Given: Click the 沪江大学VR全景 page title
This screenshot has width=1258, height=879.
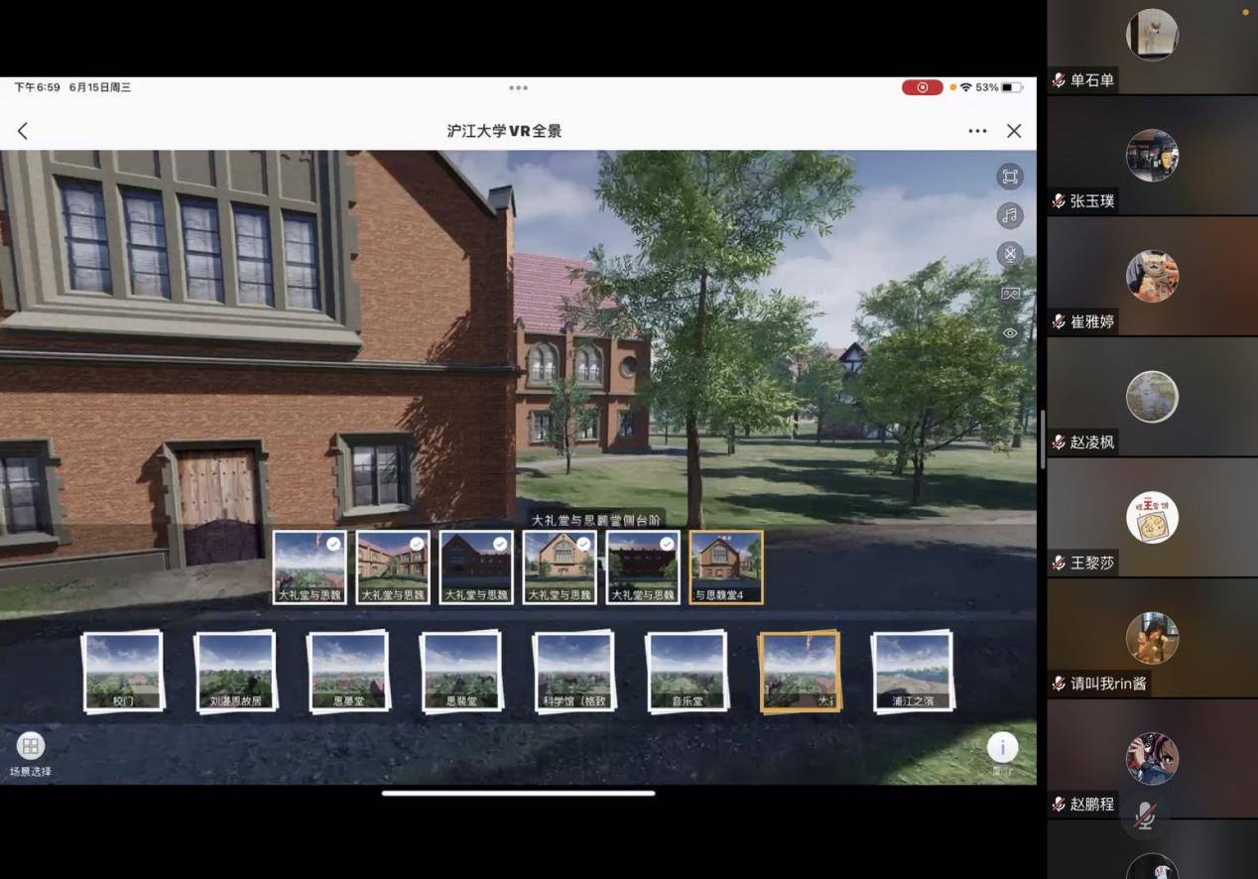Looking at the screenshot, I should (x=504, y=131).
